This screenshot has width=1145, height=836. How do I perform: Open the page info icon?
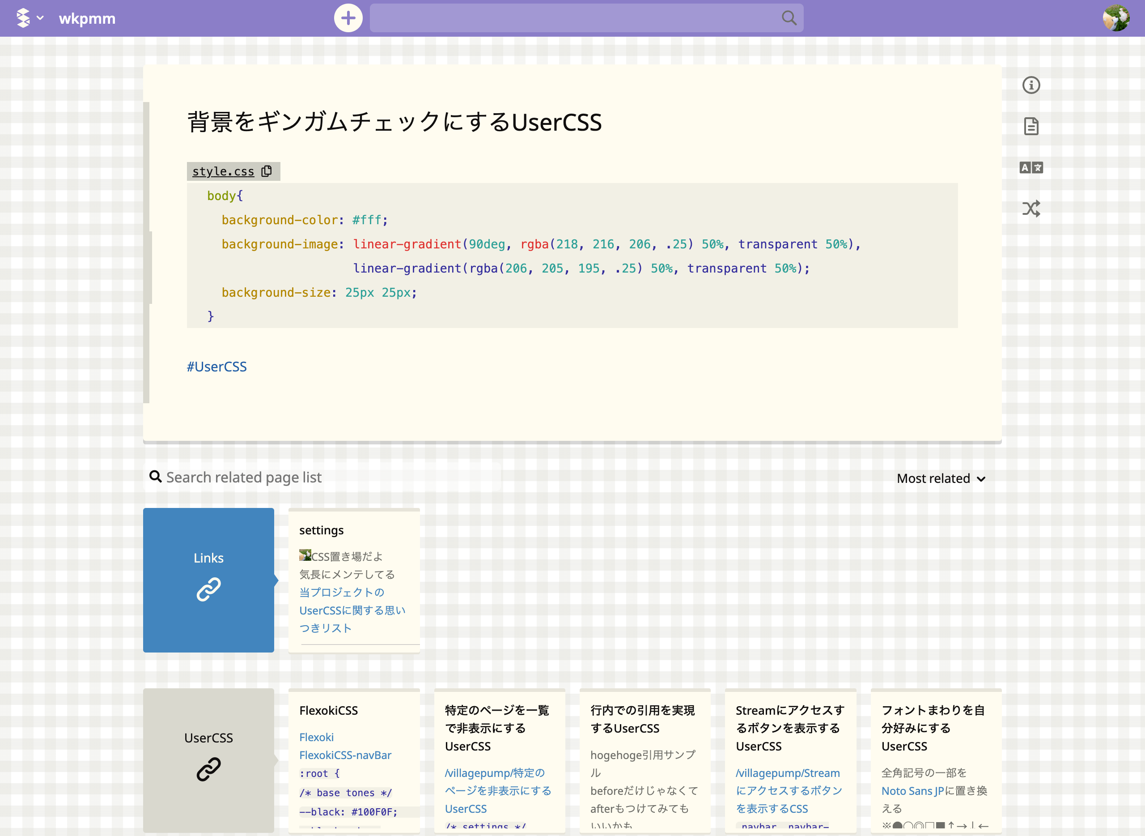[x=1030, y=85]
